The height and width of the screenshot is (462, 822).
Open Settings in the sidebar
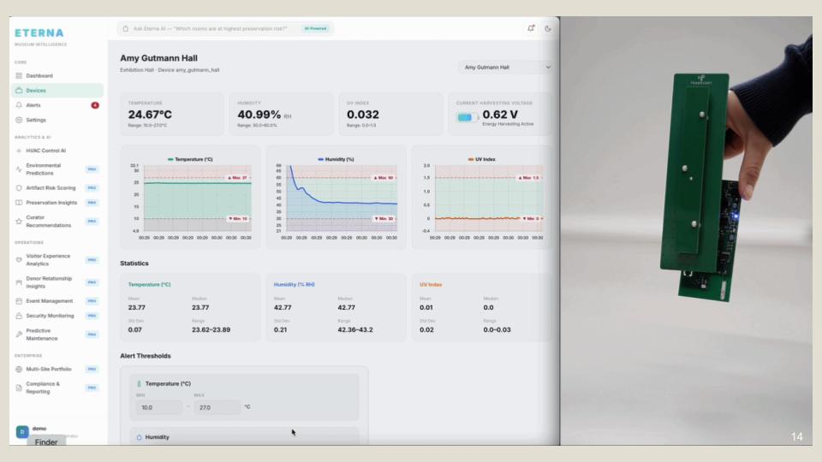[x=57, y=120]
